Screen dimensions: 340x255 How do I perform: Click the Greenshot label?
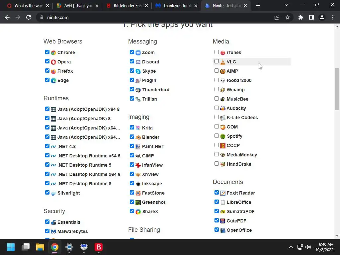click(154, 202)
